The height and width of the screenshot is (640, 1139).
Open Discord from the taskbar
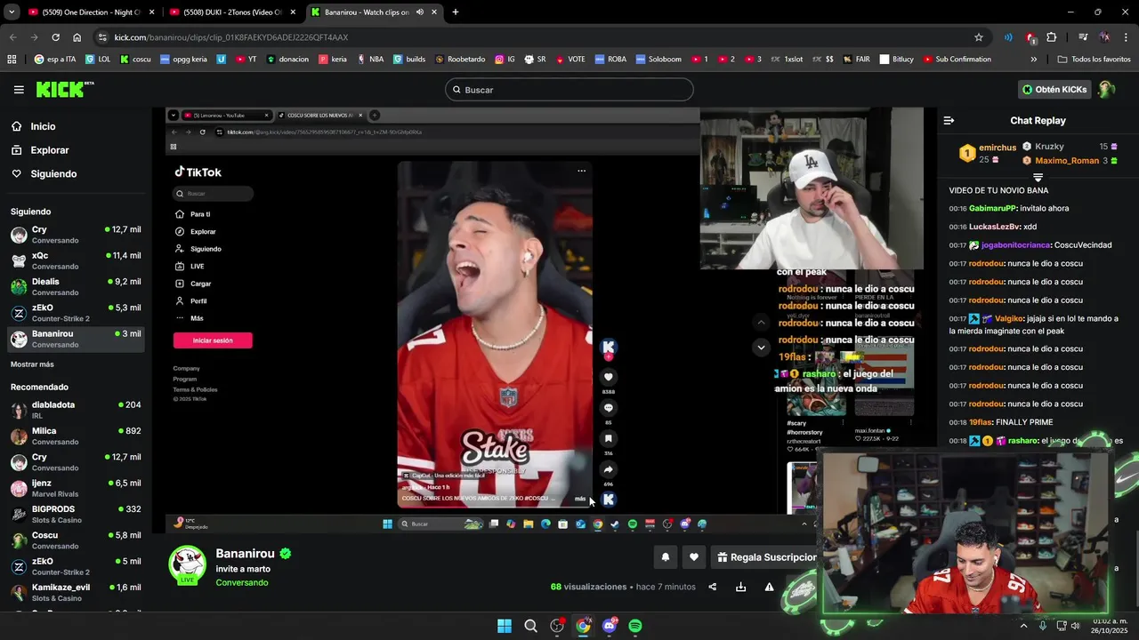(x=610, y=626)
